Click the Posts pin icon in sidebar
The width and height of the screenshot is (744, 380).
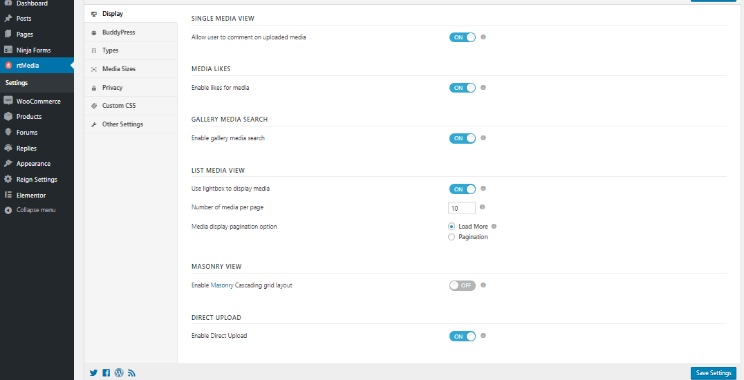[x=8, y=19]
